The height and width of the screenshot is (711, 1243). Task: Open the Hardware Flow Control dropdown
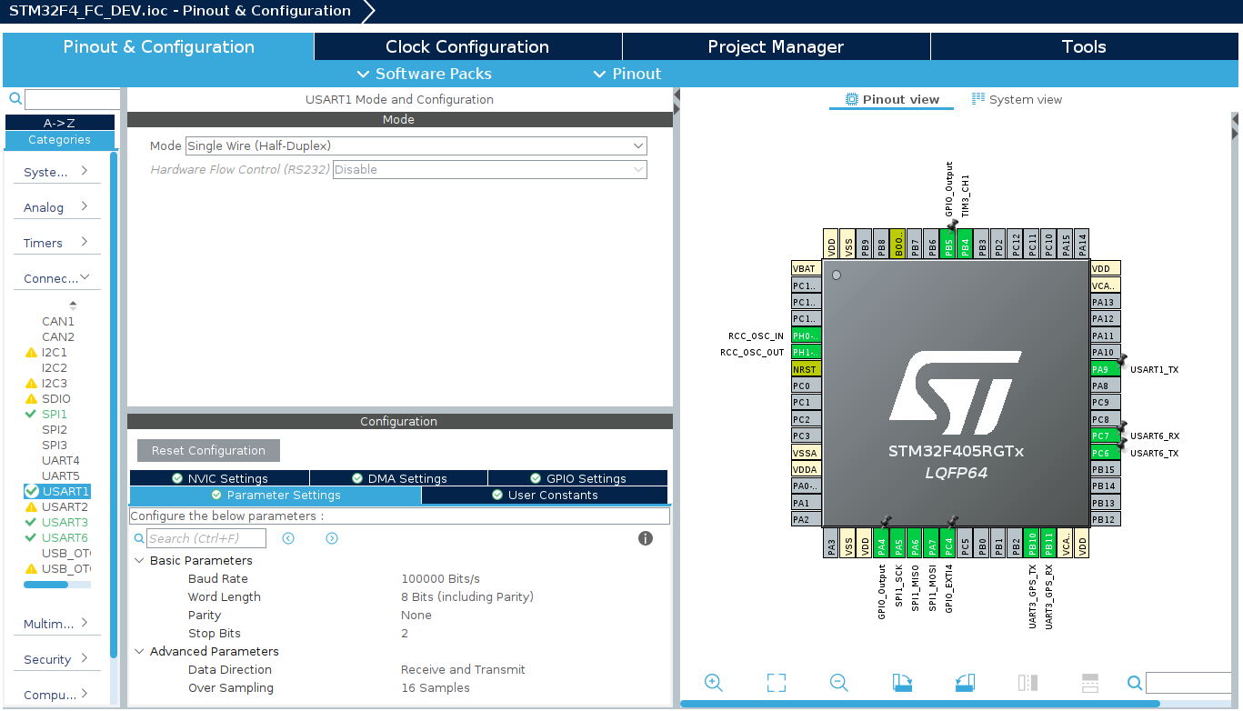pyautogui.click(x=489, y=169)
